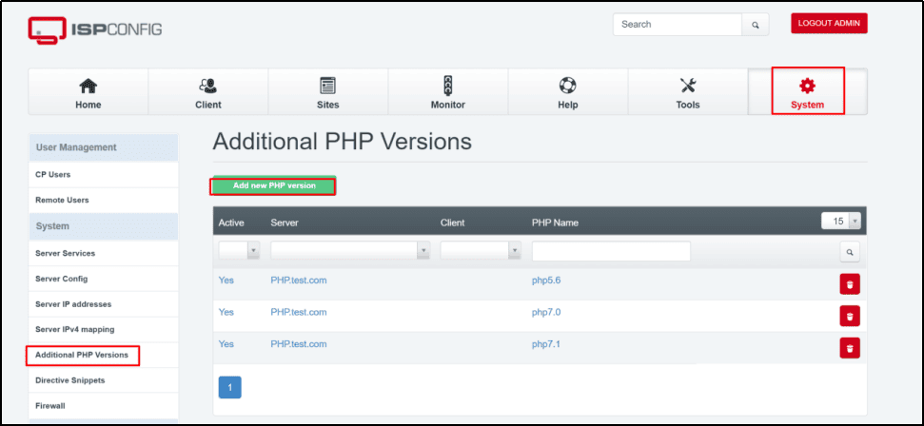Click the list filter search button

[x=849, y=251]
